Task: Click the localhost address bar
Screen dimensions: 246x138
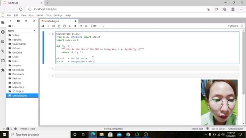Action: [116, 9]
